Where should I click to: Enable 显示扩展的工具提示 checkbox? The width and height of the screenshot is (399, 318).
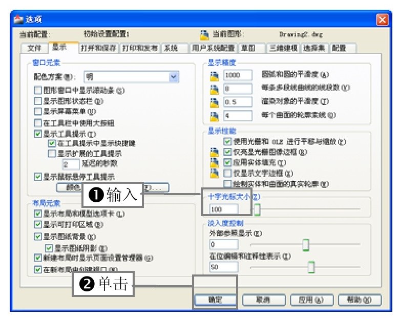click(52, 154)
